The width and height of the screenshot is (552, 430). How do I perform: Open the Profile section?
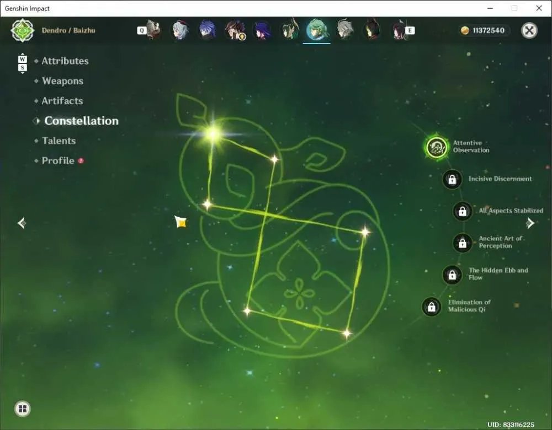coord(58,160)
